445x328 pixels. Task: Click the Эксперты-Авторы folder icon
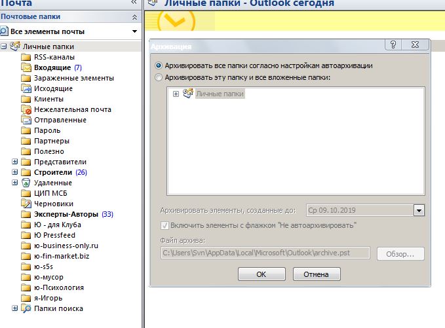[x=26, y=215]
